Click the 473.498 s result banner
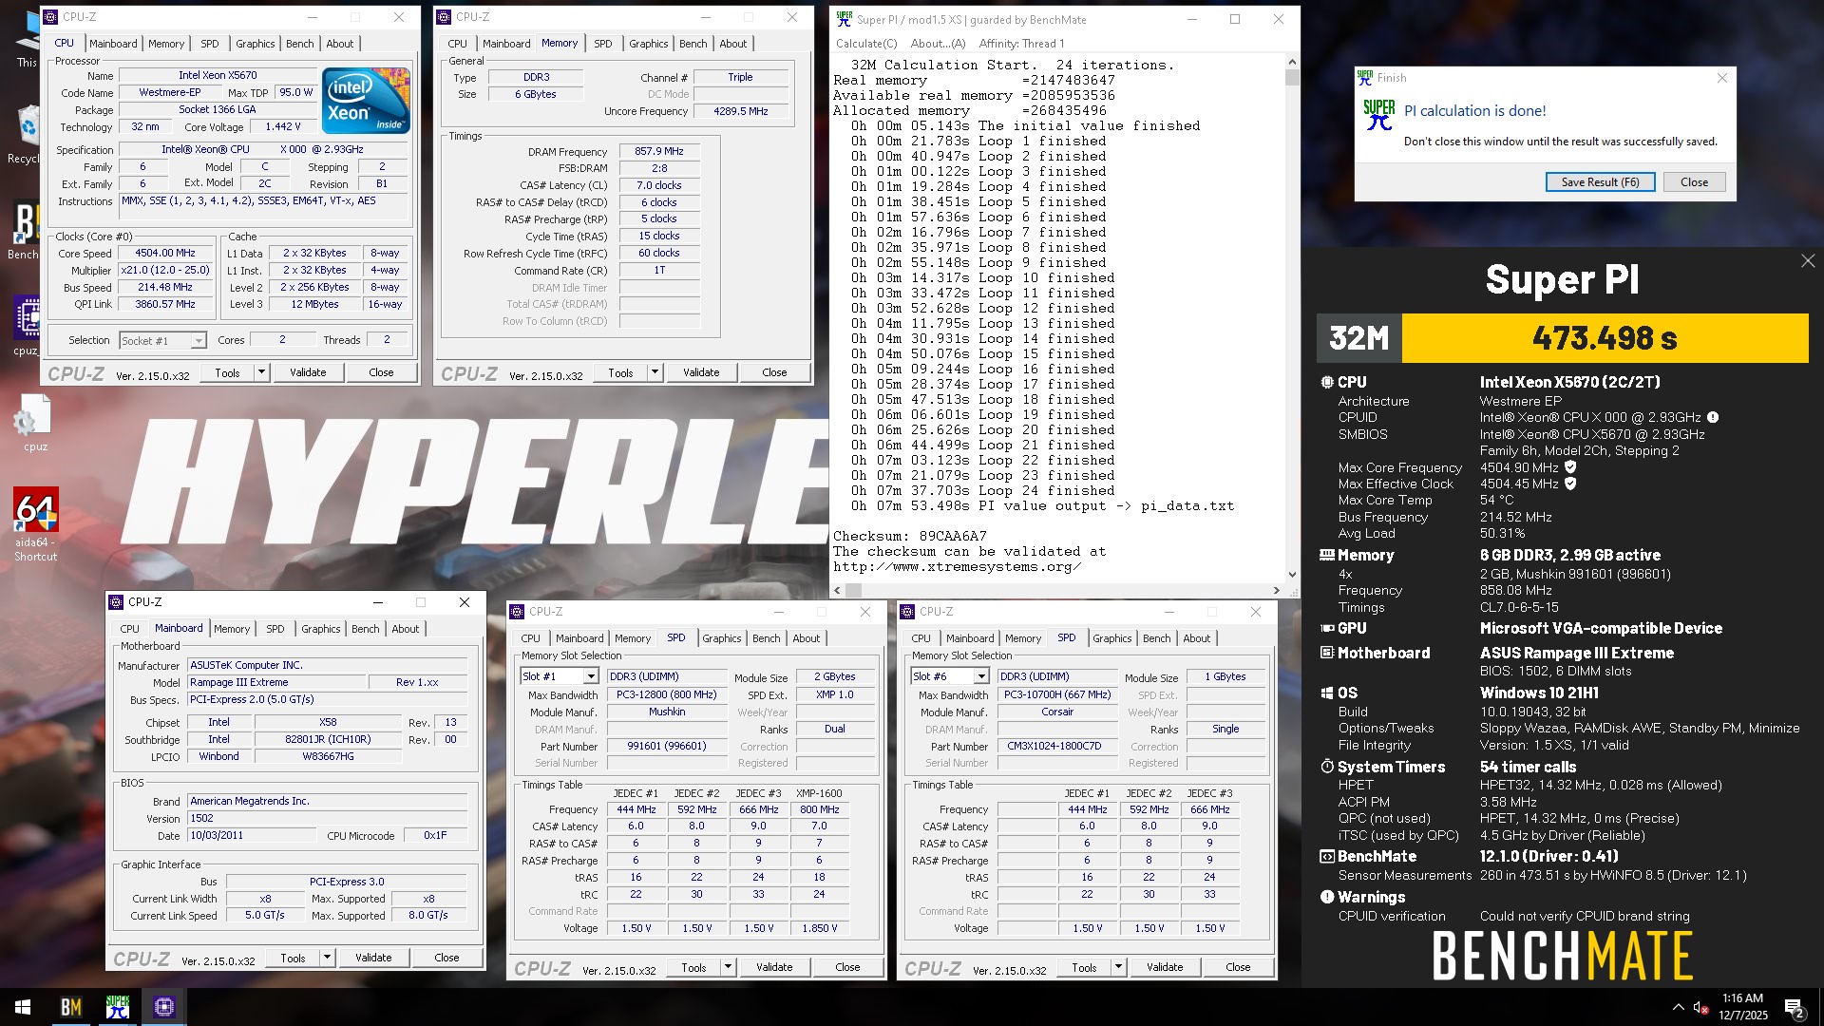This screenshot has width=1824, height=1026. coord(1605,338)
